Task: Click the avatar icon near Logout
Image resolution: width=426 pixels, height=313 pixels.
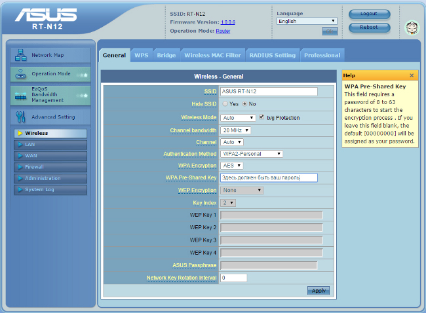Action: click(412, 28)
